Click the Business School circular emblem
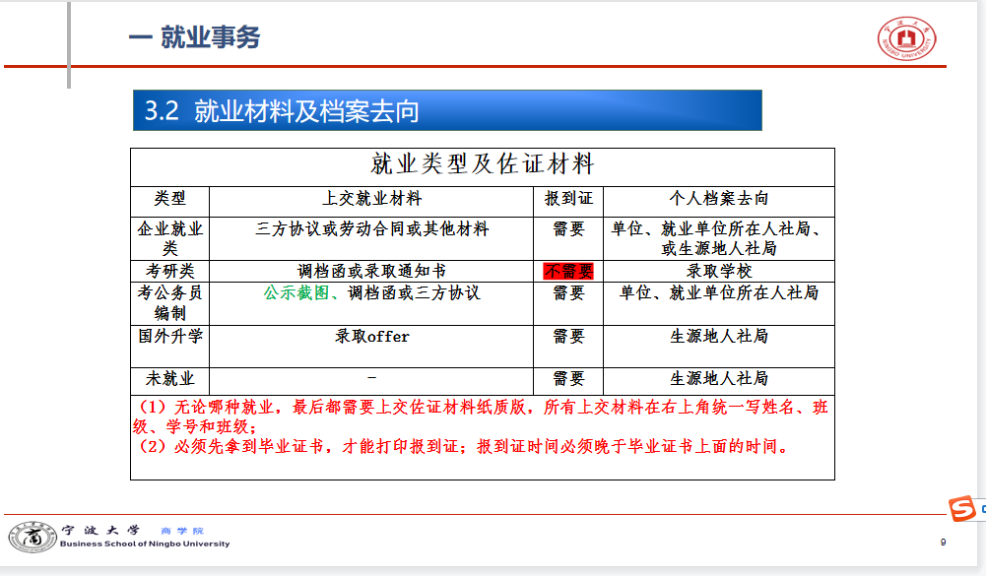The width and height of the screenshot is (986, 576). click(x=33, y=538)
